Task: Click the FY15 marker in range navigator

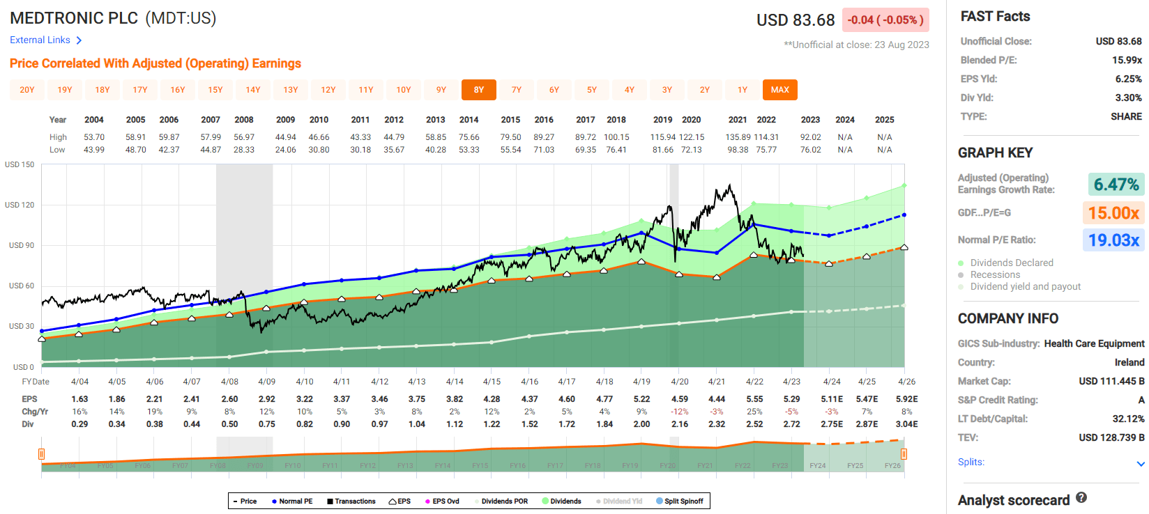Action: click(480, 466)
